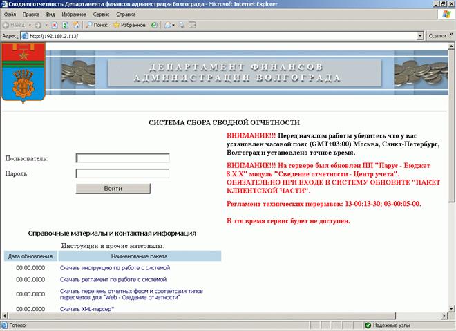Image resolution: width=456 pixels, height=331 pixels.
Task: Open the Файл menu
Action: (10, 14)
